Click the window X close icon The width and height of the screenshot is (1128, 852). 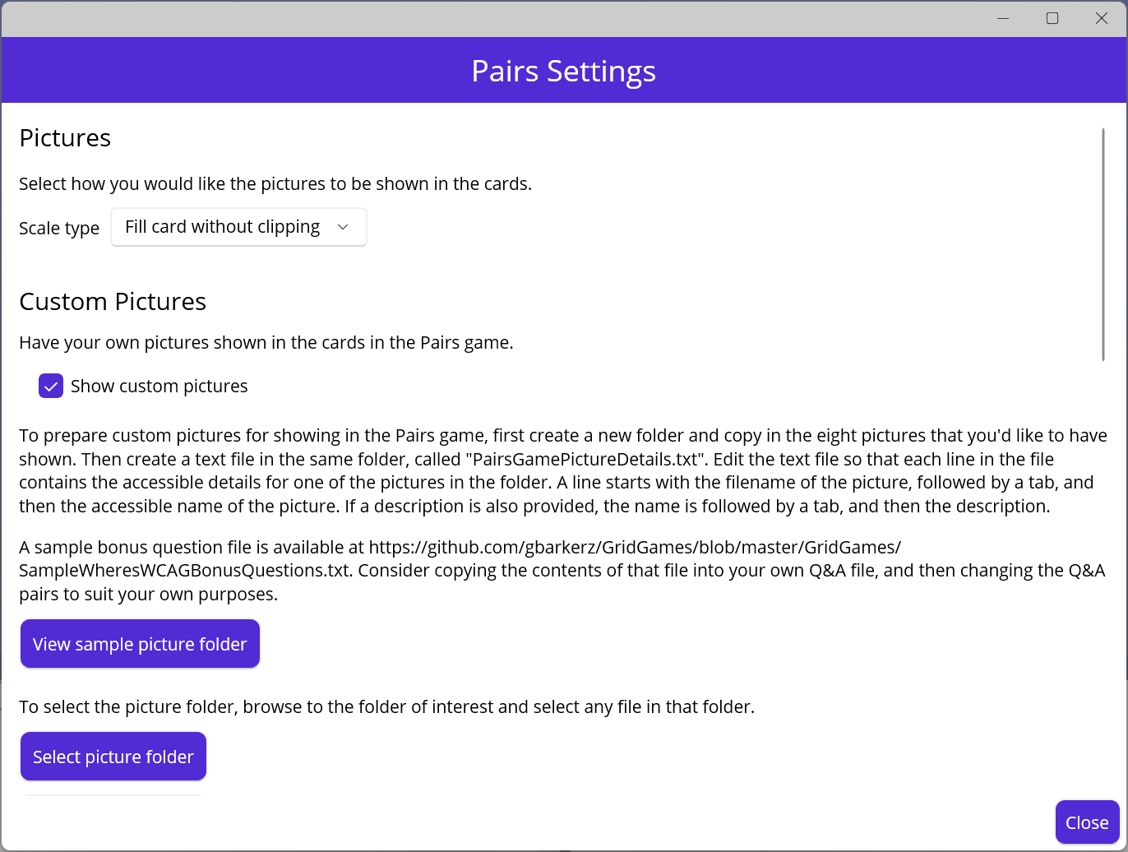tap(1102, 18)
